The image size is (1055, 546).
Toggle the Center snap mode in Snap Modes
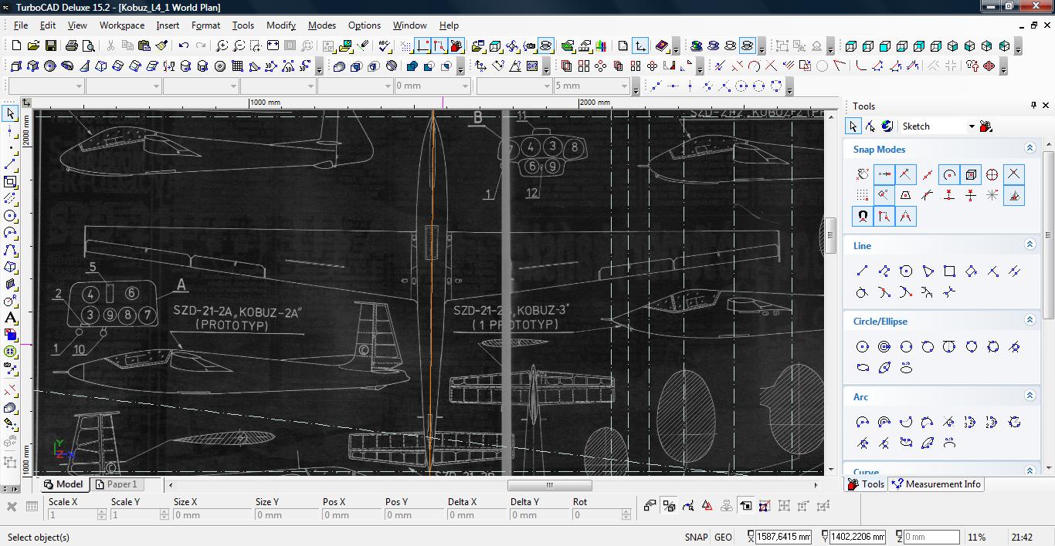(x=949, y=174)
